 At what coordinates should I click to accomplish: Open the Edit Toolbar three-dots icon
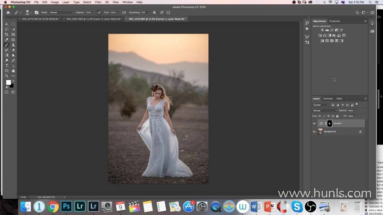[x=13, y=76]
